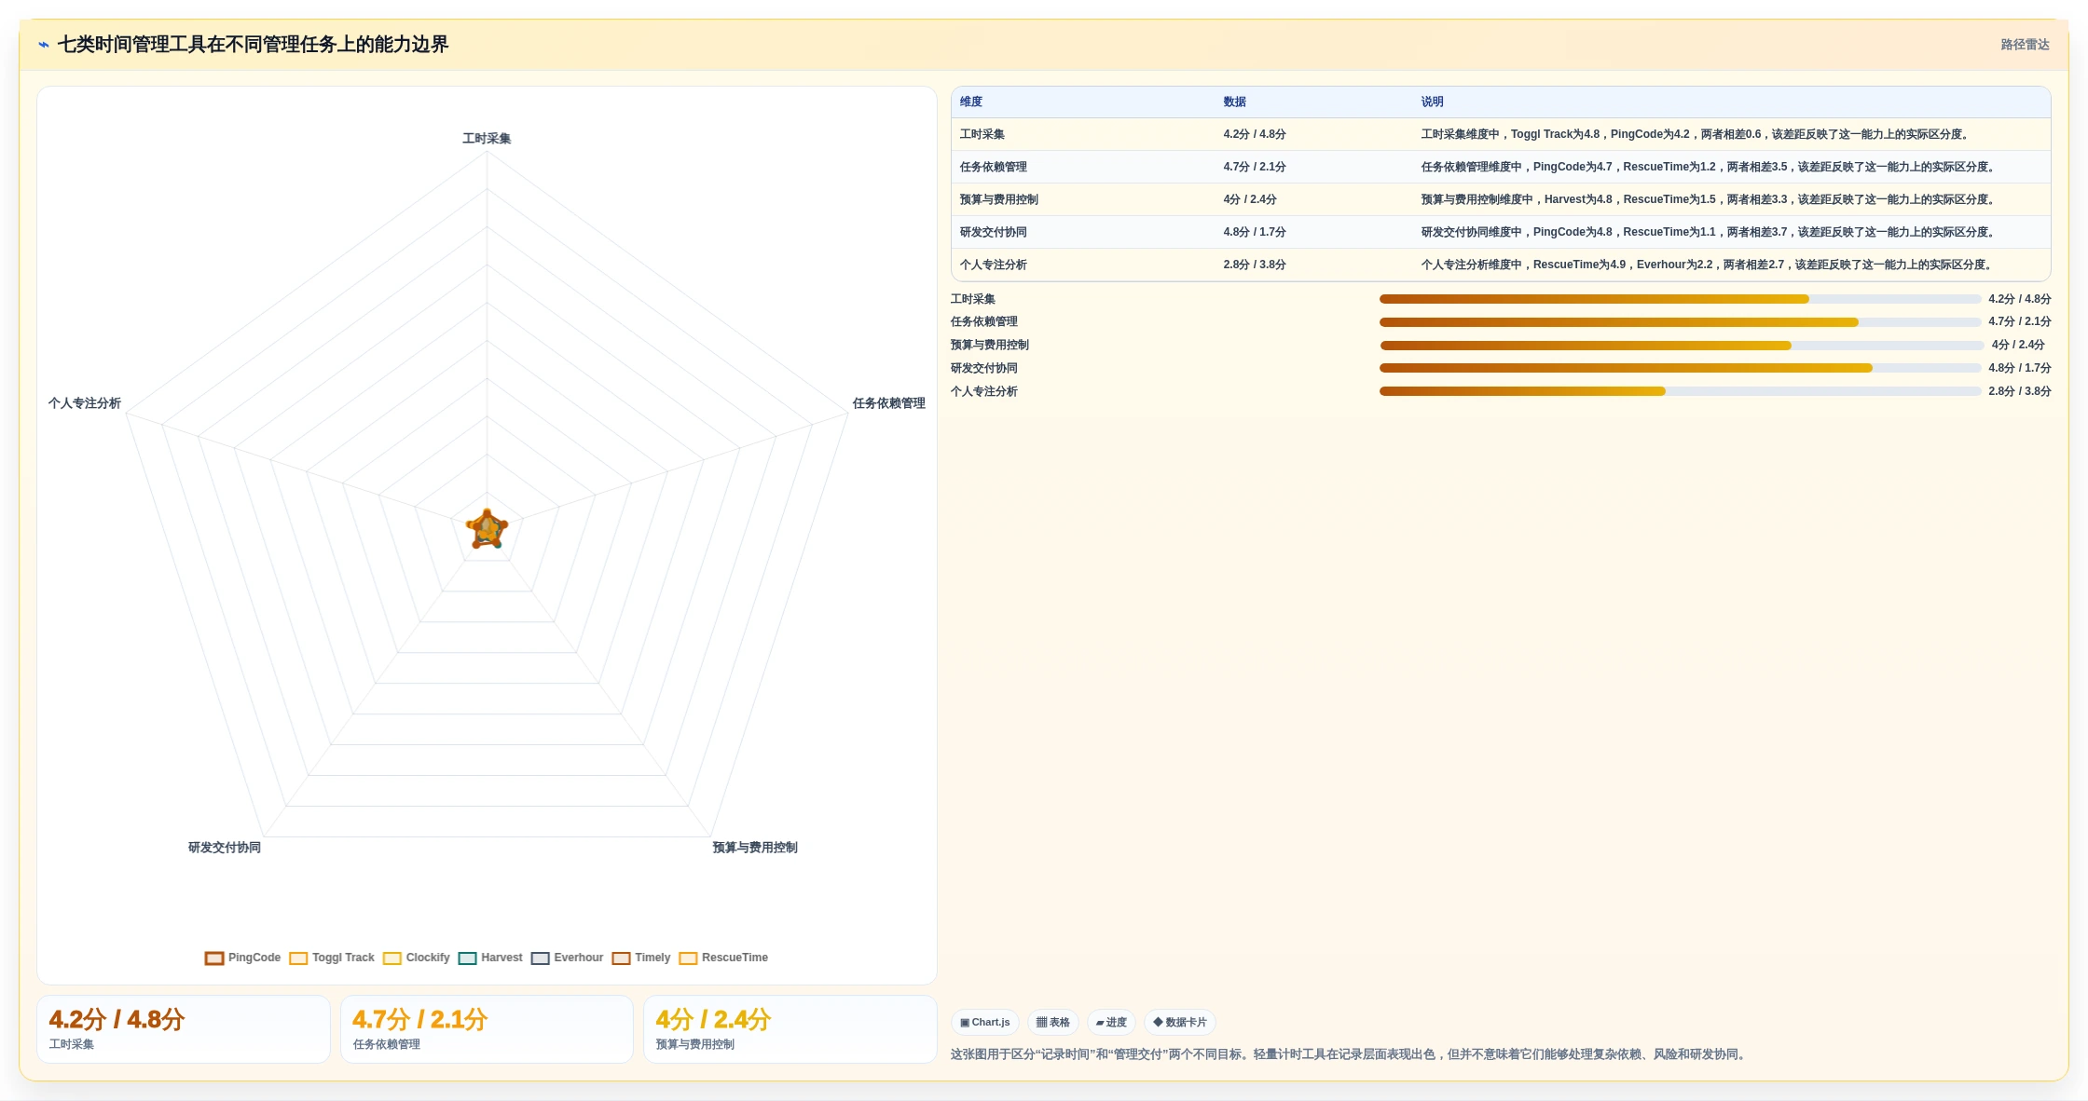Select the 研发交付协同 table row cell
The image size is (2088, 1101).
pos(994,232)
